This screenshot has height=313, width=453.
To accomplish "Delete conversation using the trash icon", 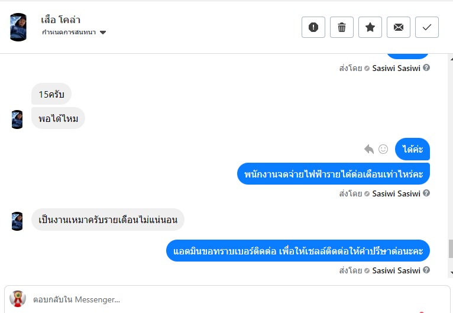I will tap(342, 27).
